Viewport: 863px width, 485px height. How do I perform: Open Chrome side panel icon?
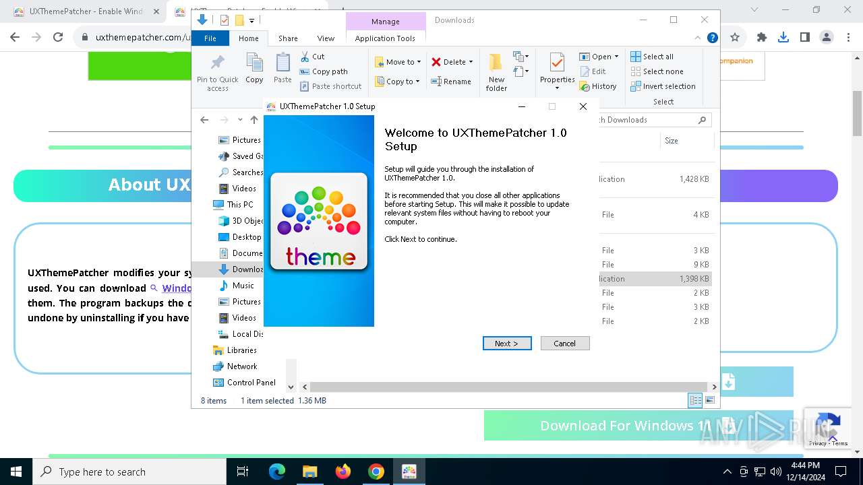tap(805, 38)
